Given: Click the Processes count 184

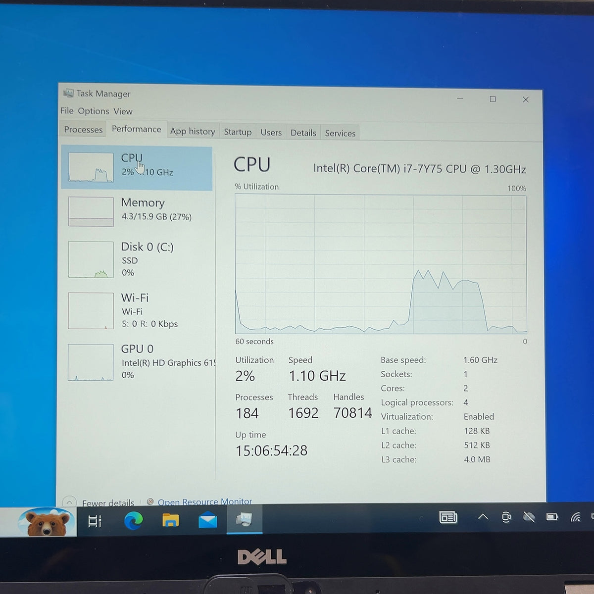Looking at the screenshot, I should 247,413.
